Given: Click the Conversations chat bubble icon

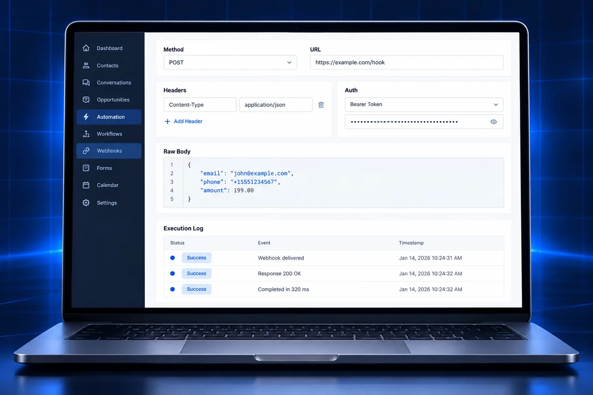Looking at the screenshot, I should coord(86,82).
